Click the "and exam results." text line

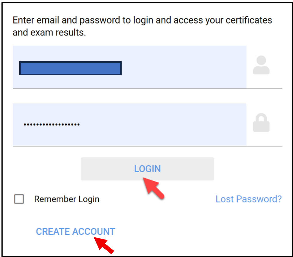(x=49, y=33)
